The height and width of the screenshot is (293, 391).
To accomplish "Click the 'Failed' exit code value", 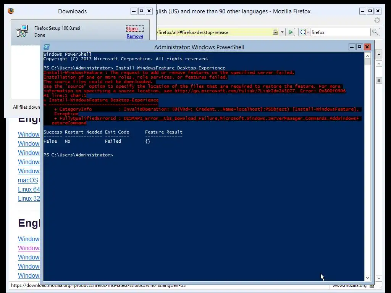I will (113, 141).
